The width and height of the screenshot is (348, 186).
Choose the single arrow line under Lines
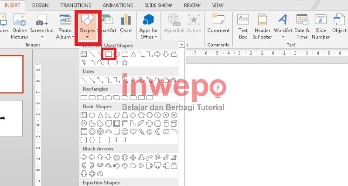[x=92, y=80]
